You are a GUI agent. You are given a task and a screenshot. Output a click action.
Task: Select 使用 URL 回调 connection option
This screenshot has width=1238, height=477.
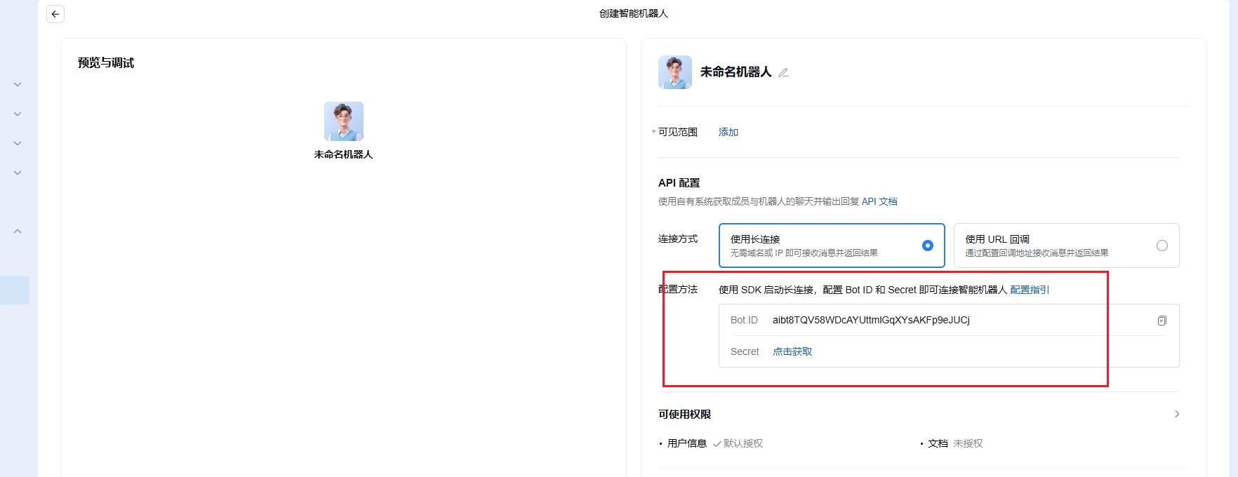pyautogui.click(x=1066, y=246)
